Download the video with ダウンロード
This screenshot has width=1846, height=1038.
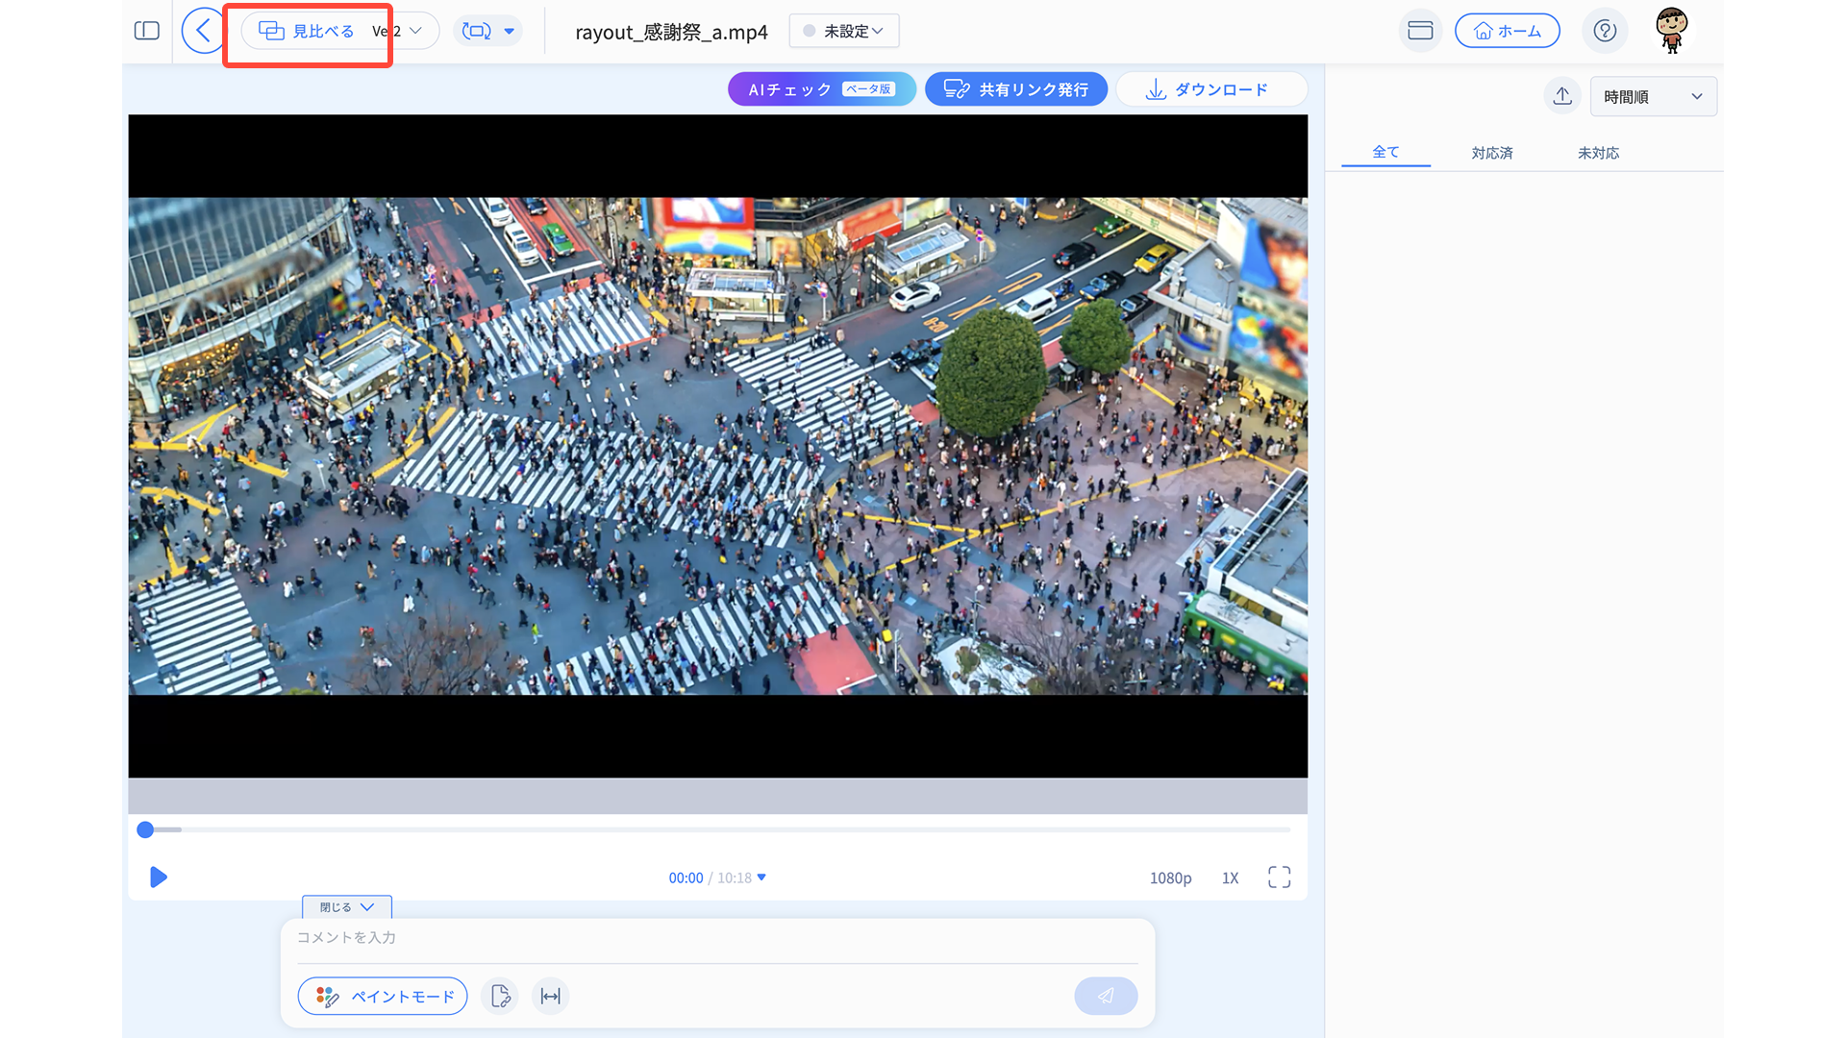pyautogui.click(x=1210, y=89)
